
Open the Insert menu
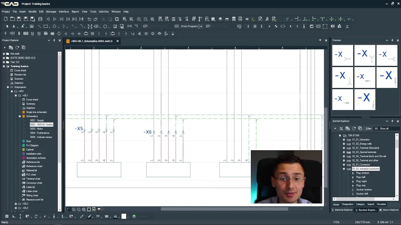22,12
